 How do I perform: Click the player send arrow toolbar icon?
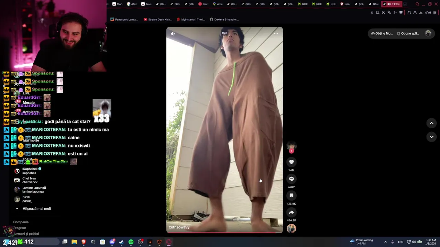coord(395,13)
